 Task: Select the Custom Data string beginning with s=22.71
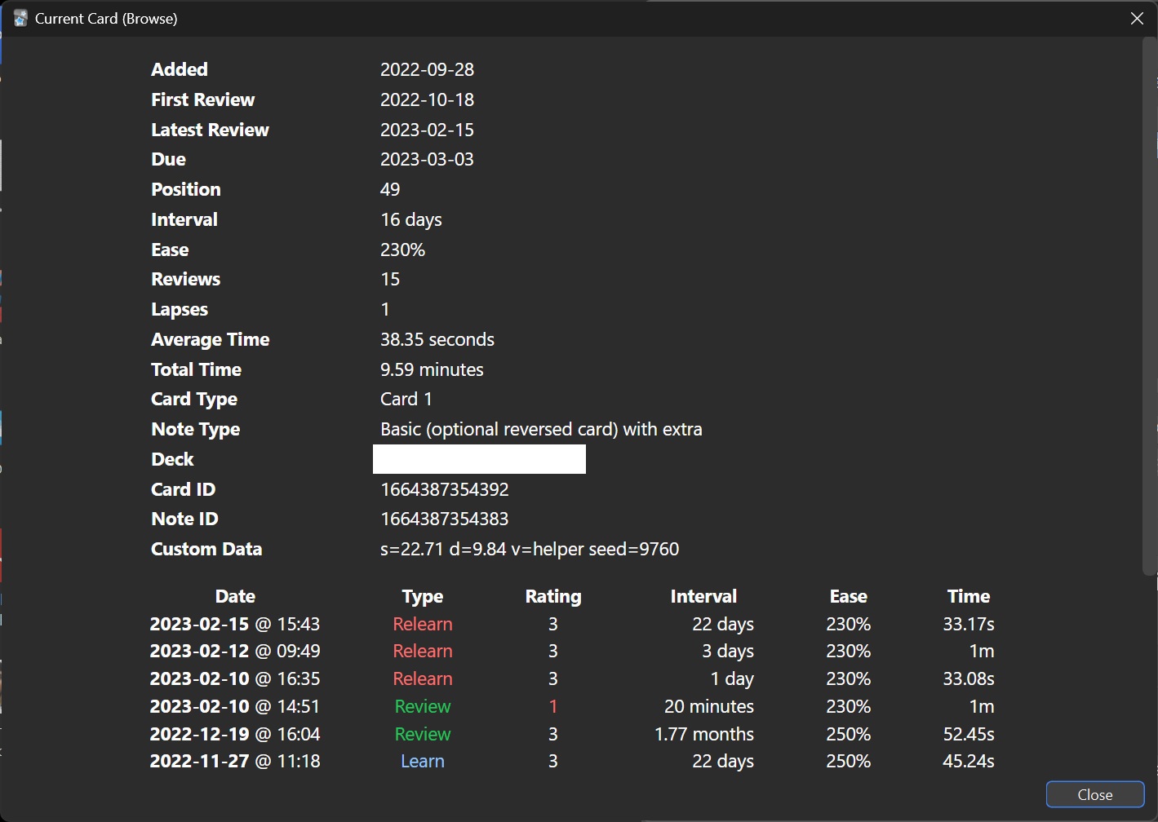pyautogui.click(x=530, y=549)
